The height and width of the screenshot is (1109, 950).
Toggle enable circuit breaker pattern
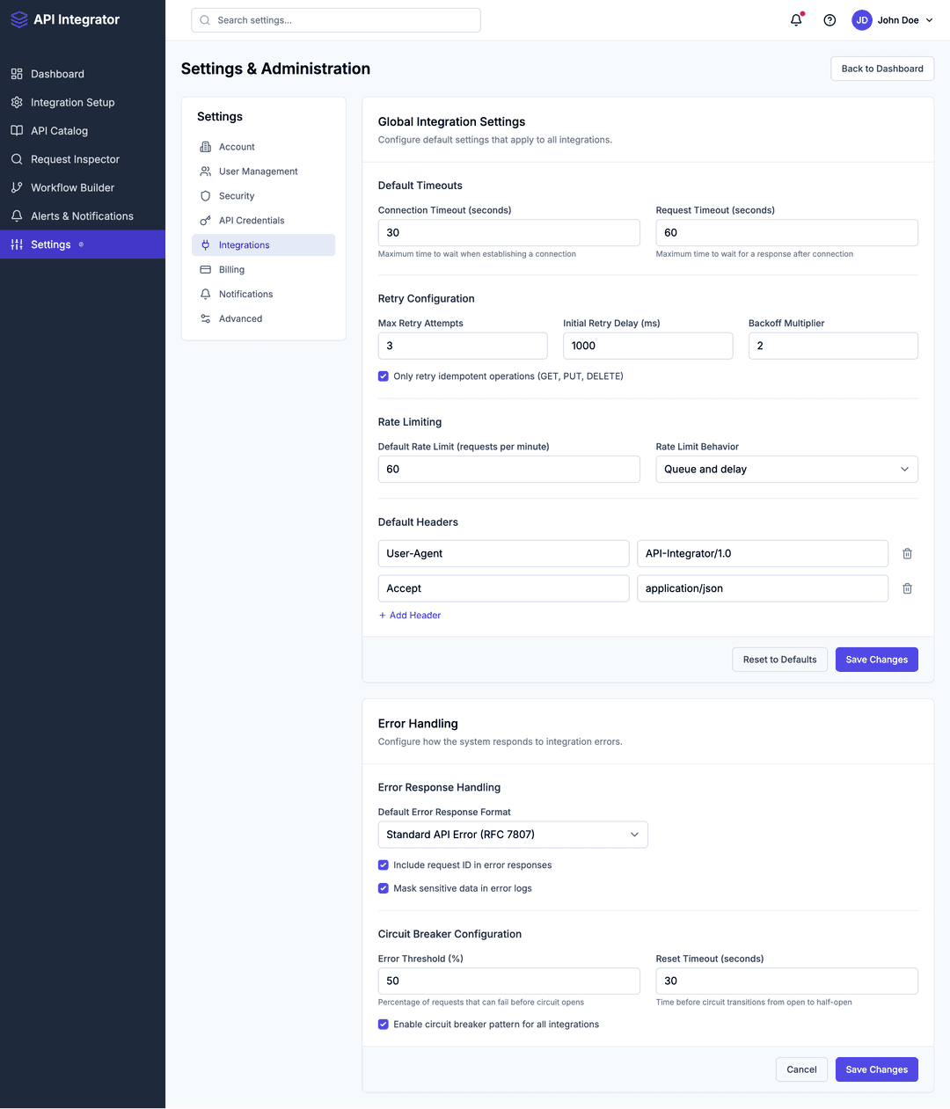(383, 1024)
